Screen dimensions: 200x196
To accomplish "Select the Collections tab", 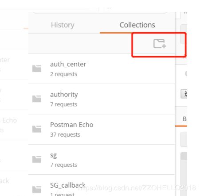I will 137,25.
